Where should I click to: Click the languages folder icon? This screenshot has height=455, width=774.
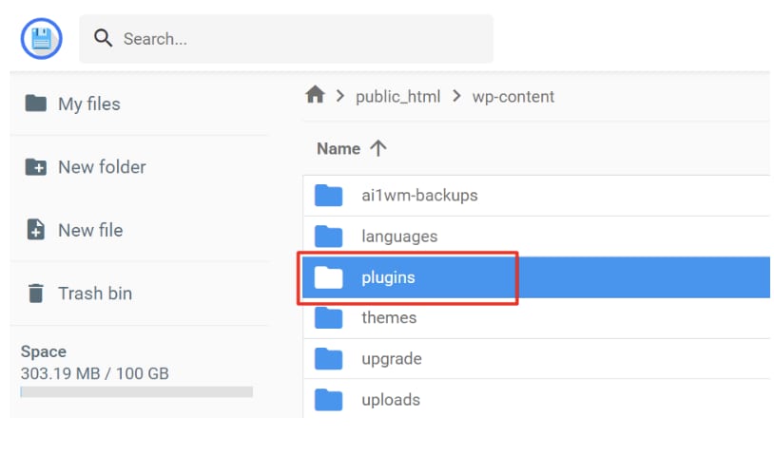(329, 237)
